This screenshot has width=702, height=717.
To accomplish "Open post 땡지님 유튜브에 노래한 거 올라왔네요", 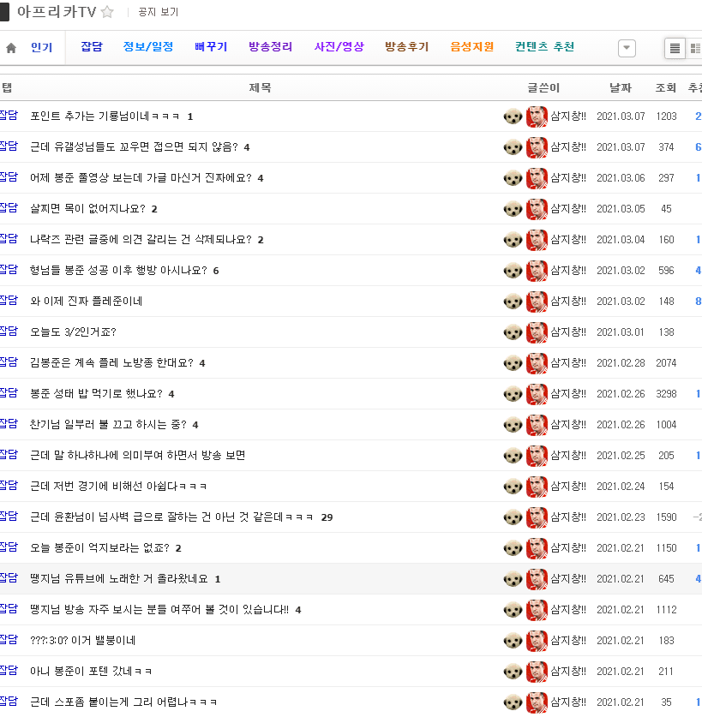I will click(x=119, y=578).
